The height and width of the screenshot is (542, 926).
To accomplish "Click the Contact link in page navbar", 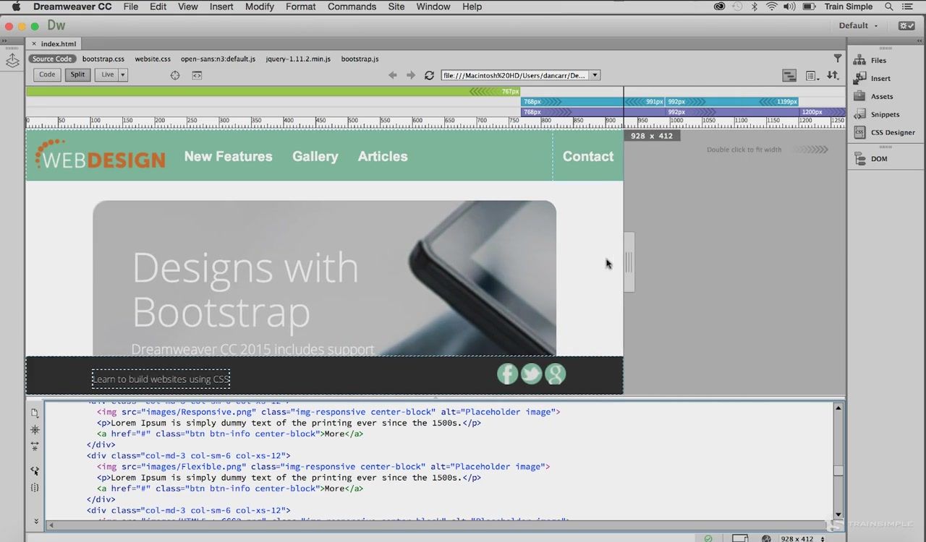I will click(x=588, y=156).
